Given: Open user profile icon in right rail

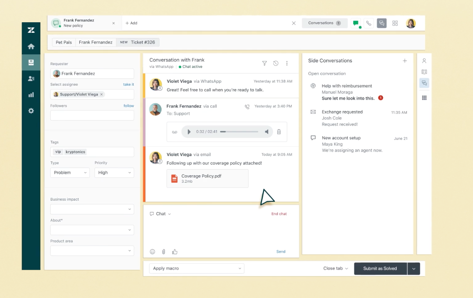Looking at the screenshot, I should pos(424,61).
